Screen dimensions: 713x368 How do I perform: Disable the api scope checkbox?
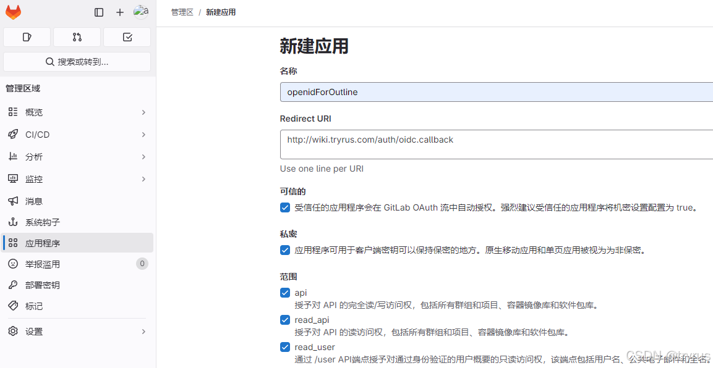tap(285, 293)
